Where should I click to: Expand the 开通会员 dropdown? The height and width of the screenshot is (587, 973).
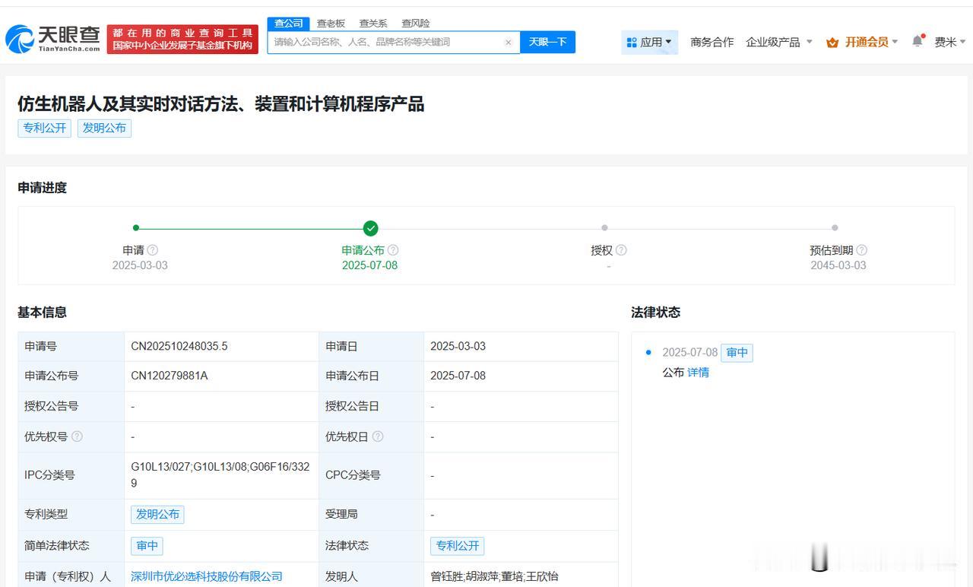[x=862, y=42]
